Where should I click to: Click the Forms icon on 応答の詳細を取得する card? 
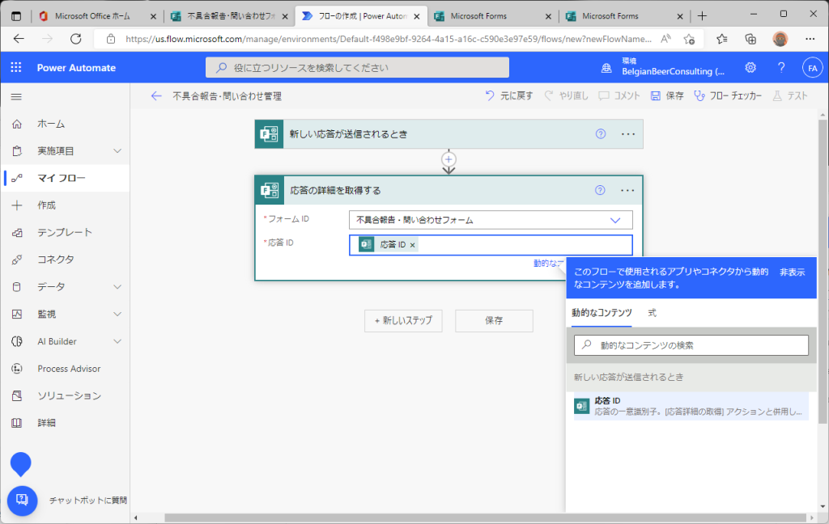pyautogui.click(x=270, y=190)
